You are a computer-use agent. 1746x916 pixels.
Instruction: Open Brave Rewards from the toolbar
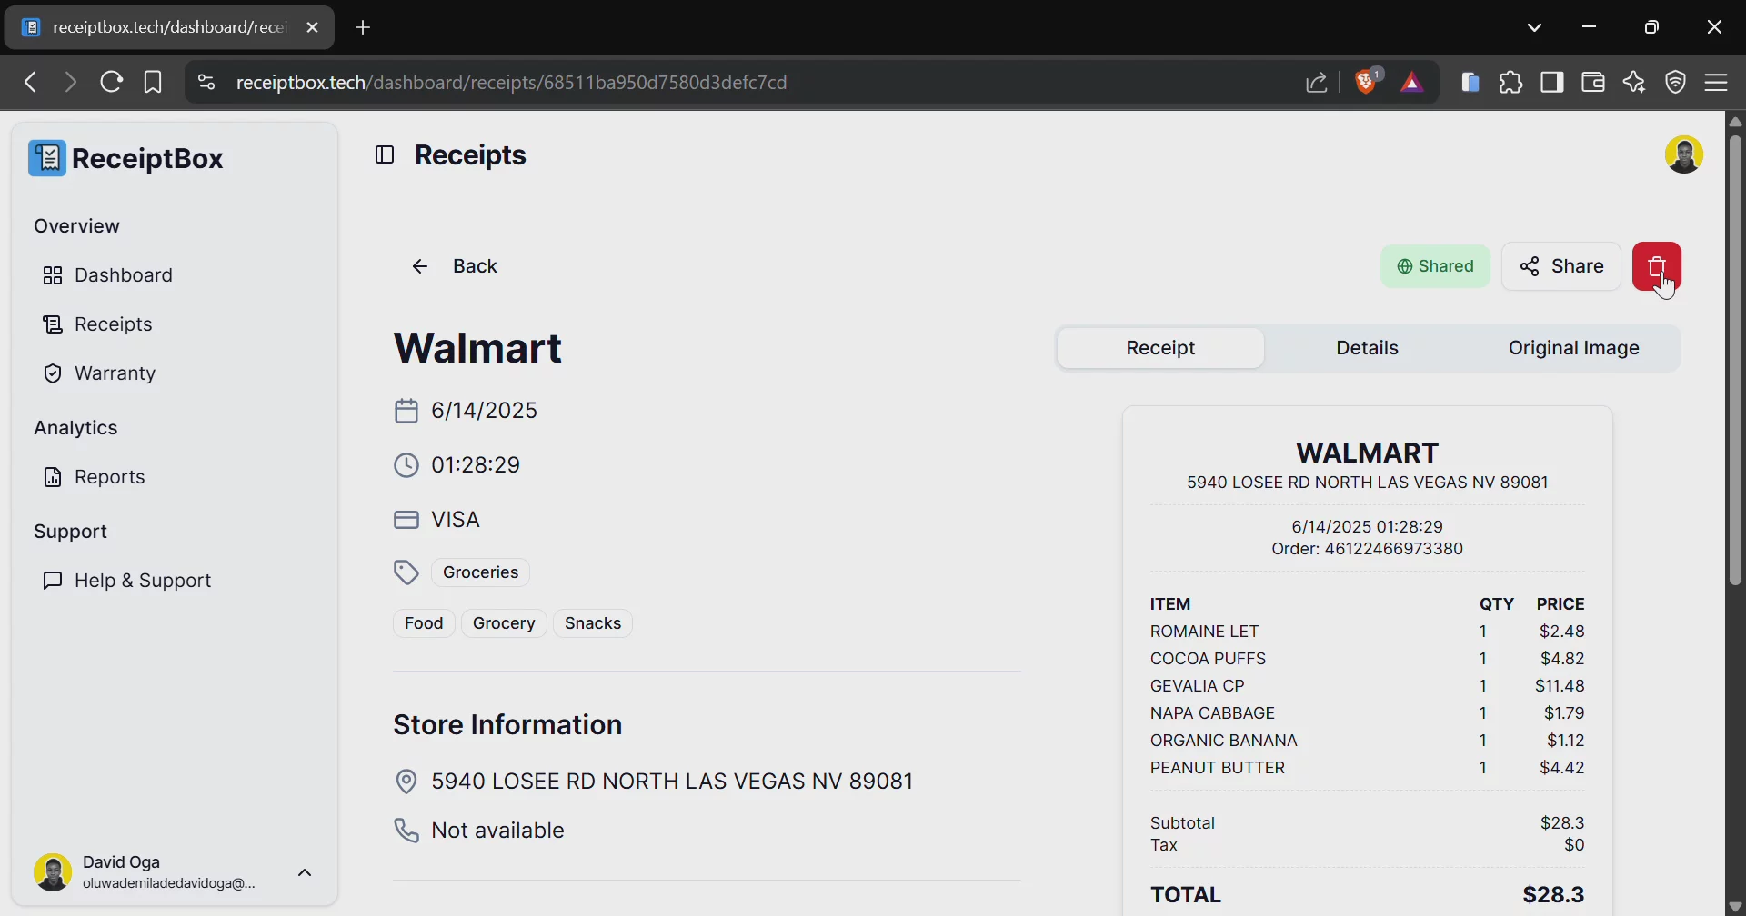[x=1412, y=82]
